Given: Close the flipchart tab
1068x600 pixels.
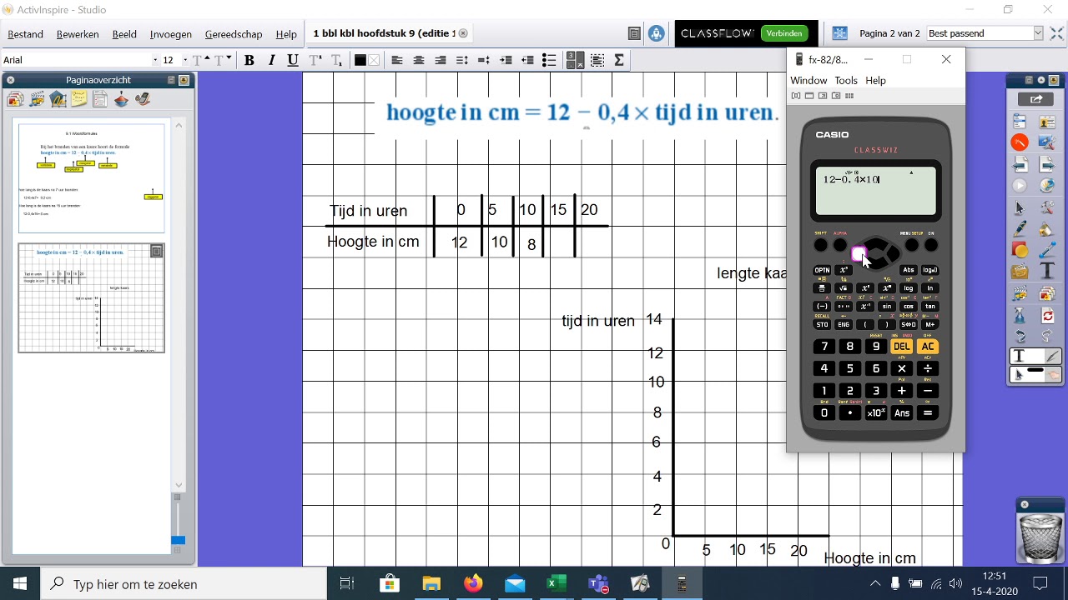Looking at the screenshot, I should click(x=463, y=33).
